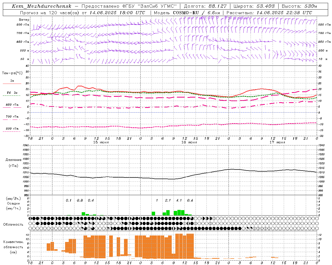This screenshot has height=265, width=332.
Task: Click the 'Высота: 530м' elevation text
Action: point(299,6)
